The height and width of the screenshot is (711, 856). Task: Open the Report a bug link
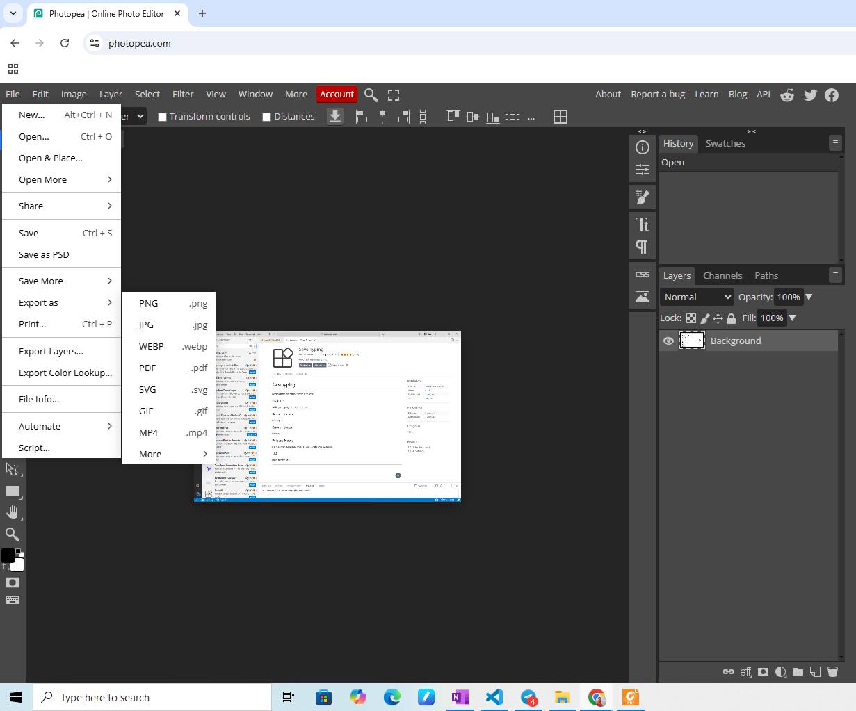658,95
